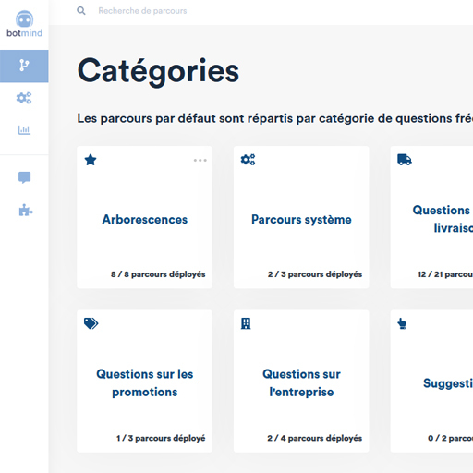Open the puzzle piece integrations icon
This screenshot has width=473, height=473.
click(25, 211)
